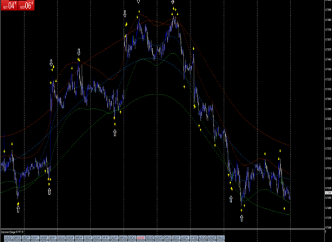
Task: Select the pink highlighted symbol button in bottom row
Action: (x=141, y=238)
